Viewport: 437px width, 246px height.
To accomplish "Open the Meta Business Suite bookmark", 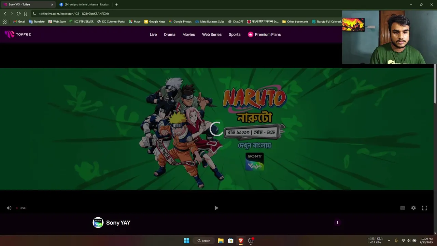I will click(210, 22).
